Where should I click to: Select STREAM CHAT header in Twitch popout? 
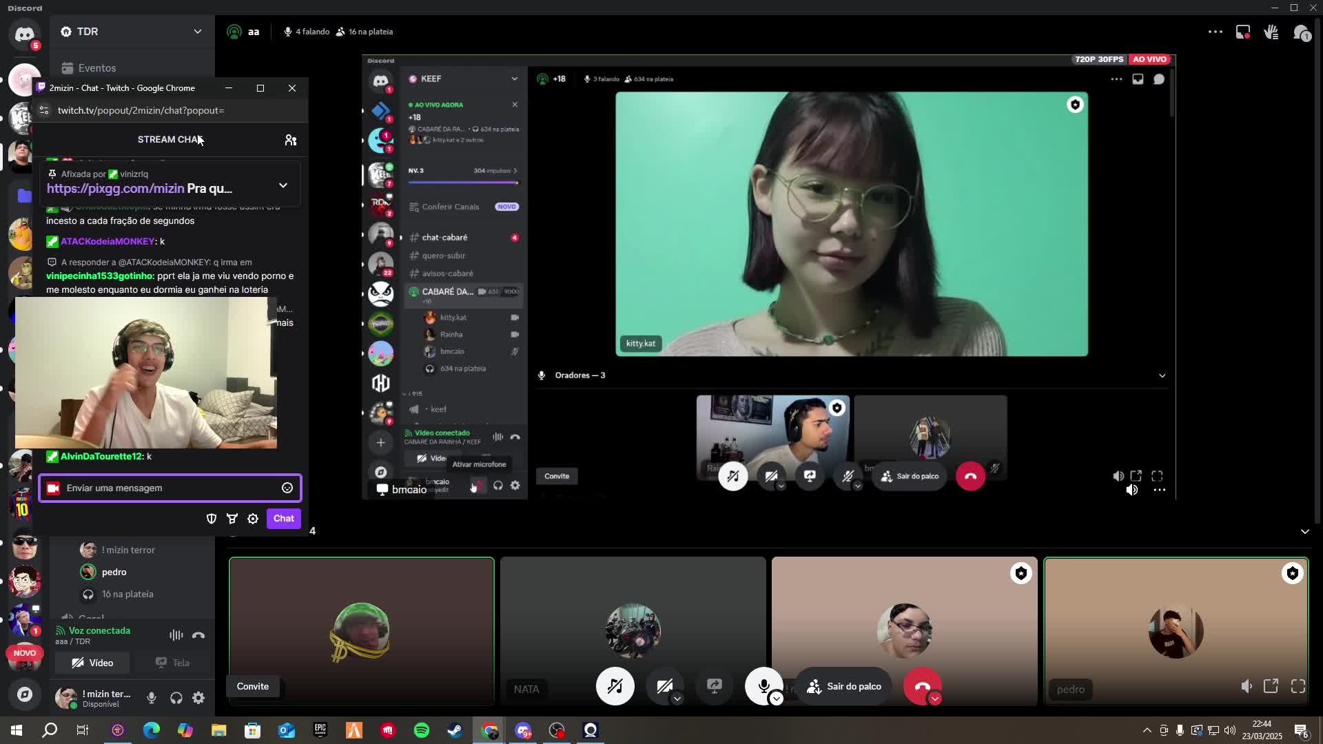170,139
